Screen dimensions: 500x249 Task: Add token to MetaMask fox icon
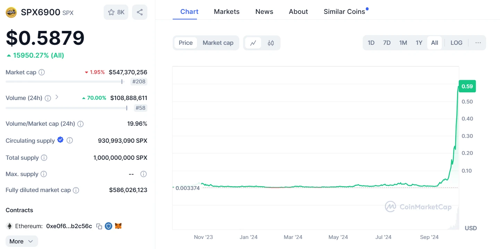tap(118, 226)
